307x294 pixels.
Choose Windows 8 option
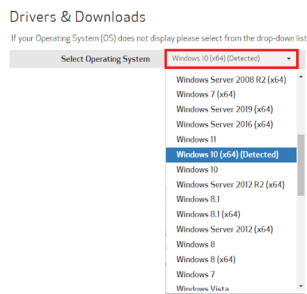tap(231, 244)
